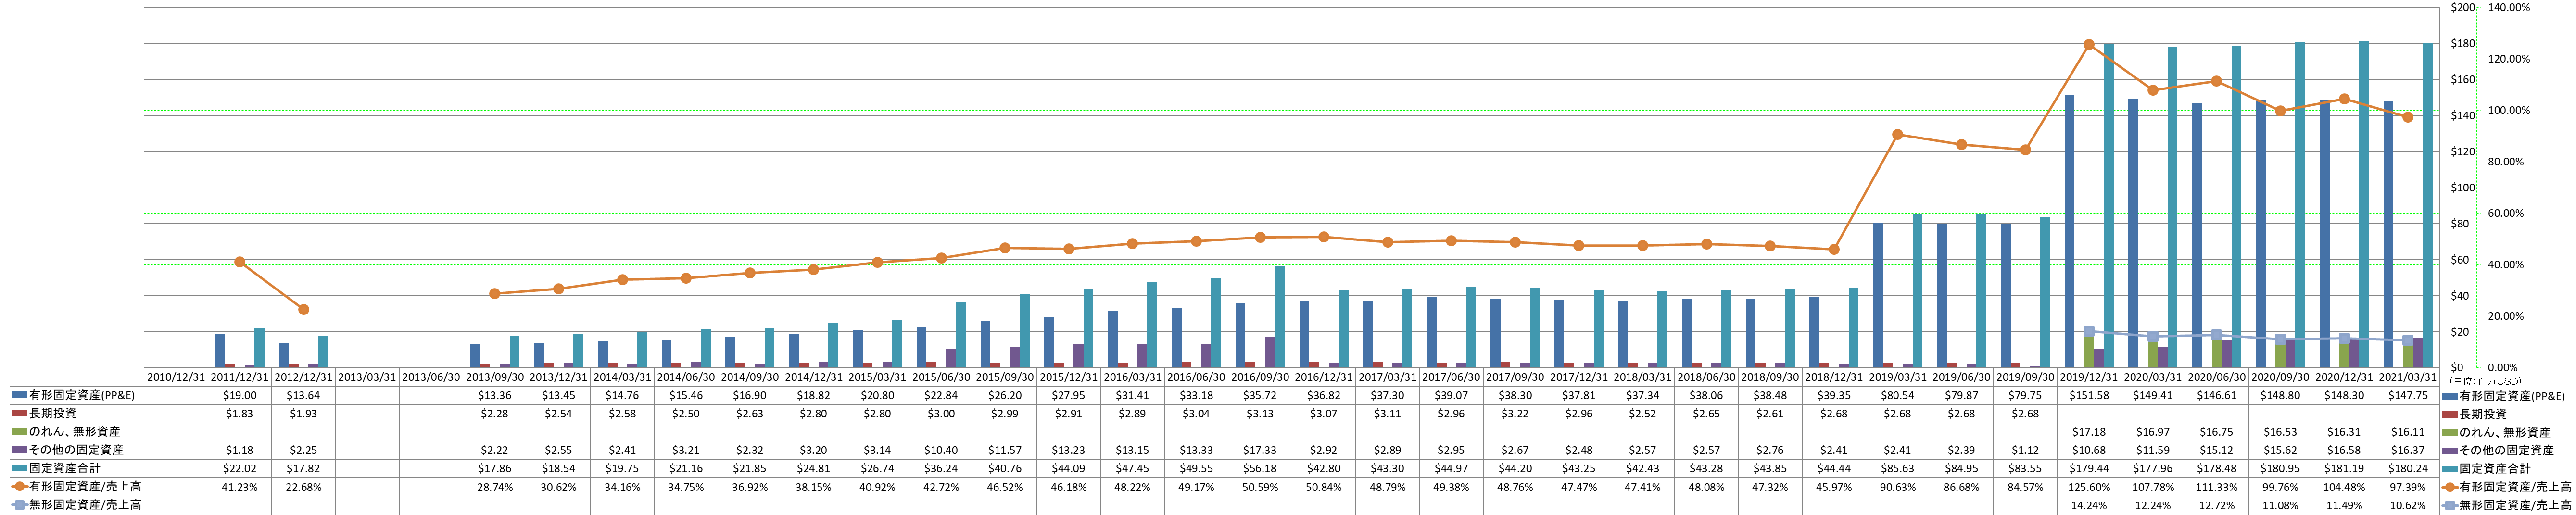Click the '41.23%' ratio cell

click(240, 487)
